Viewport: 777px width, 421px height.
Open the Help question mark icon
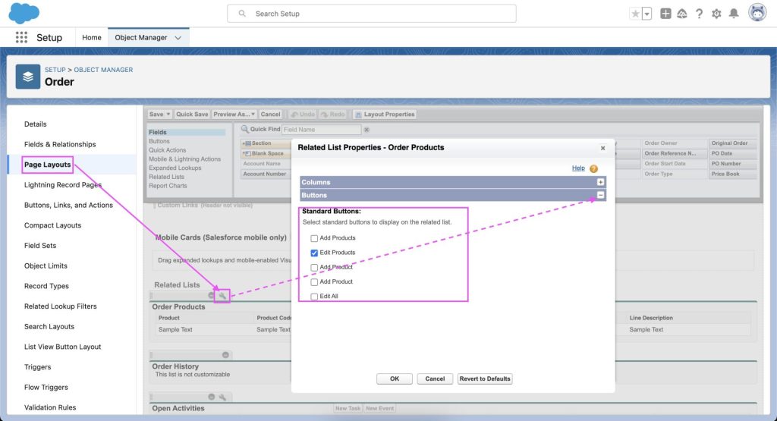coord(699,14)
